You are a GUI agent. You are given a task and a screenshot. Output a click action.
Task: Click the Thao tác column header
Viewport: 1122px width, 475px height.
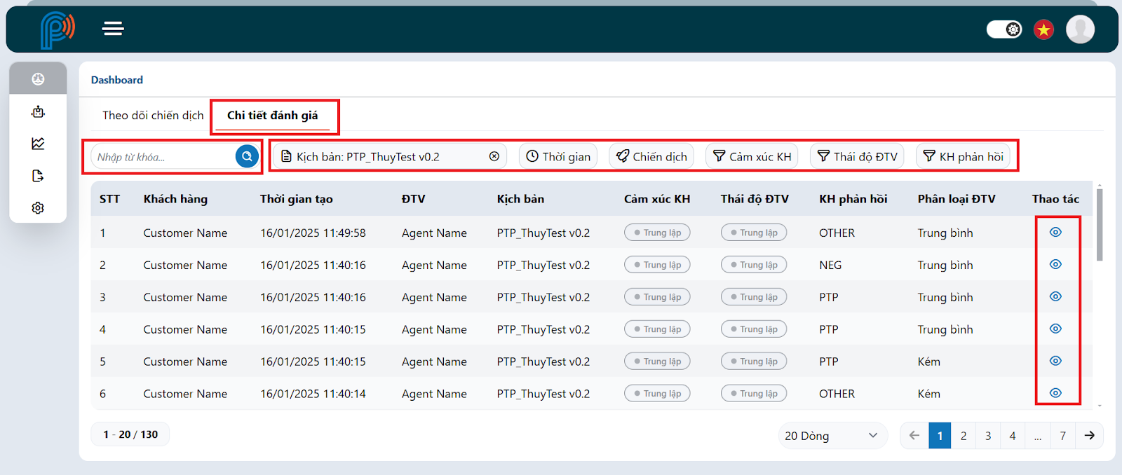pyautogui.click(x=1055, y=199)
